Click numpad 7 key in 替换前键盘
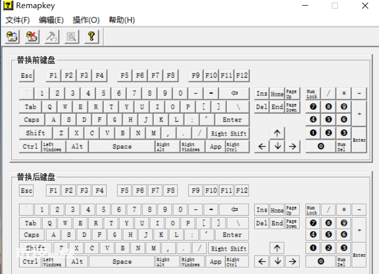Screen dimensions: 379x274 tap(313, 107)
